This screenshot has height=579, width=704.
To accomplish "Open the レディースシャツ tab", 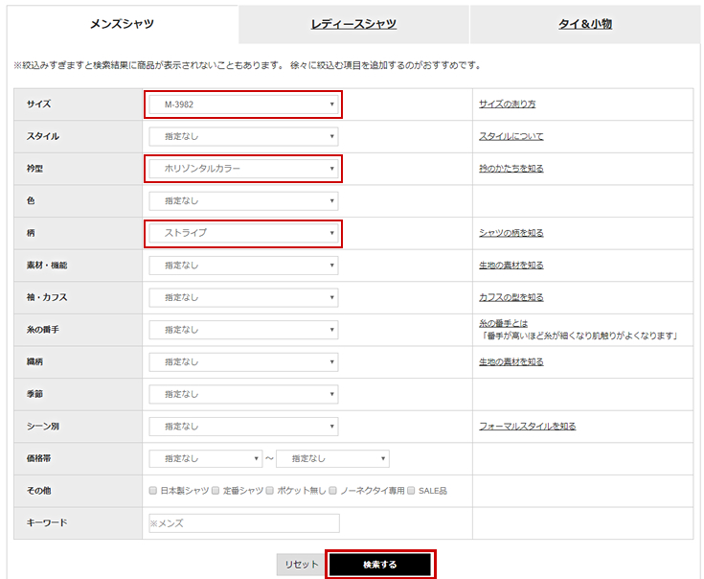I will [x=353, y=24].
